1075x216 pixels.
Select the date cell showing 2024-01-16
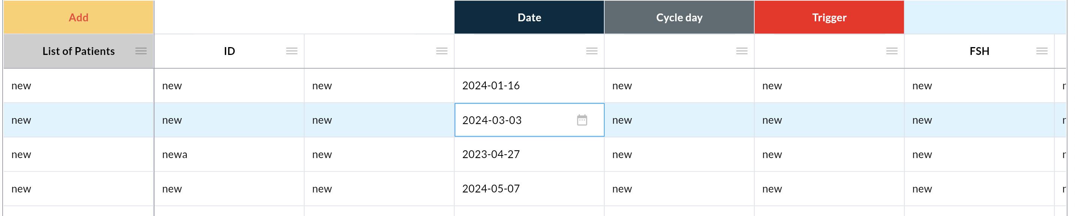click(x=528, y=86)
